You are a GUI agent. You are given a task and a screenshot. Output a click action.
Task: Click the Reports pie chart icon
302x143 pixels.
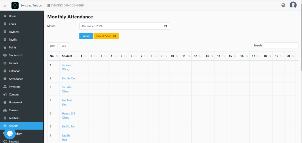[5, 126]
